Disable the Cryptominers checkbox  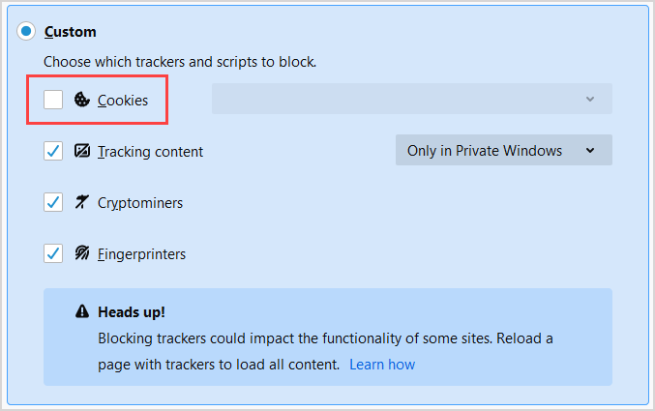pos(53,202)
